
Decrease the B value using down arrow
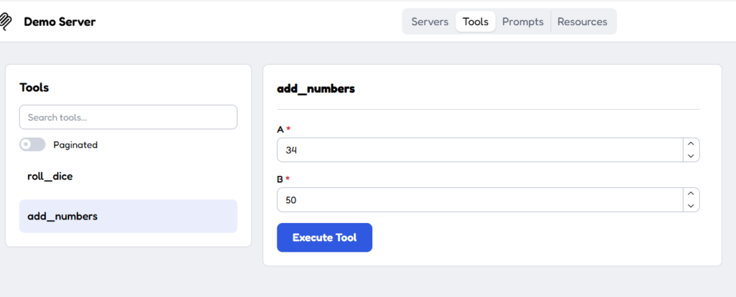click(x=691, y=205)
